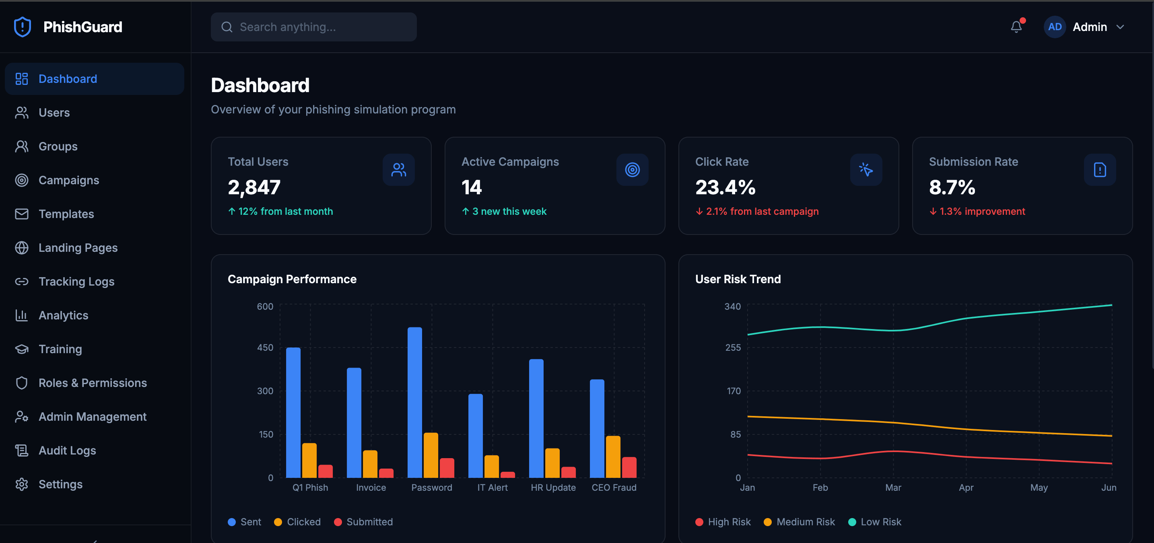
Task: Click the Active Campaigns card target icon
Action: pyautogui.click(x=633, y=170)
